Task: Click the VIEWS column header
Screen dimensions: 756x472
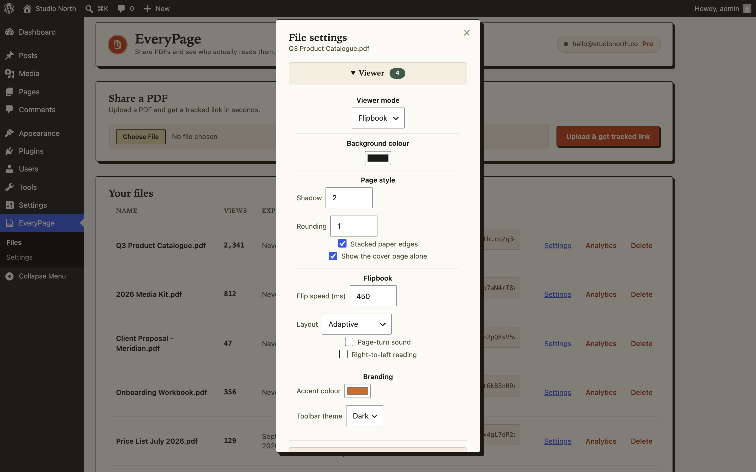Action: pyautogui.click(x=235, y=211)
